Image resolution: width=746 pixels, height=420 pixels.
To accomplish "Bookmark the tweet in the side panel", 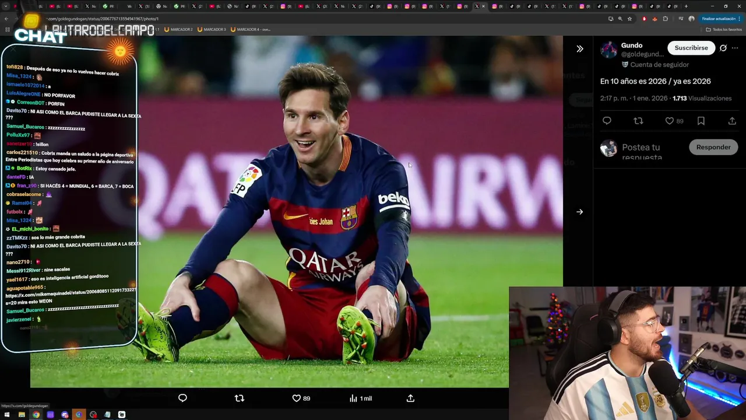I will [701, 121].
